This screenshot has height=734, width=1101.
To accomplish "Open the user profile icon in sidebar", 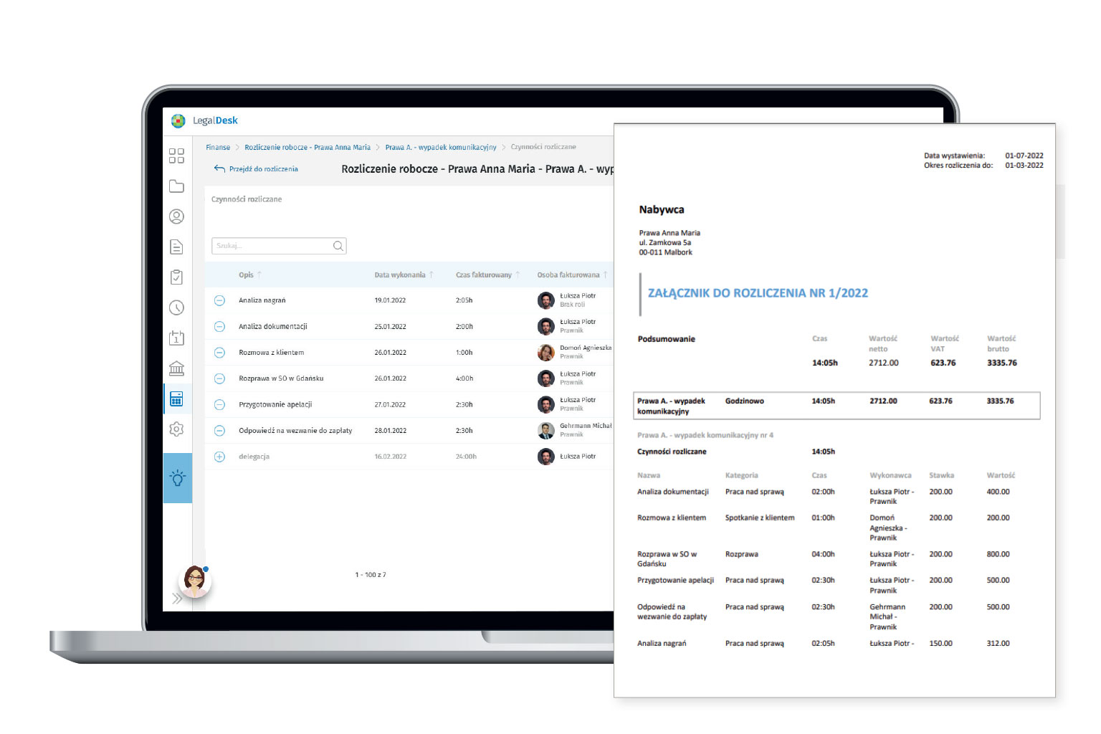I will [176, 216].
